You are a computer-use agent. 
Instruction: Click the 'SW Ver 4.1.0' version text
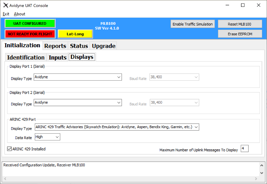tap(107, 28)
